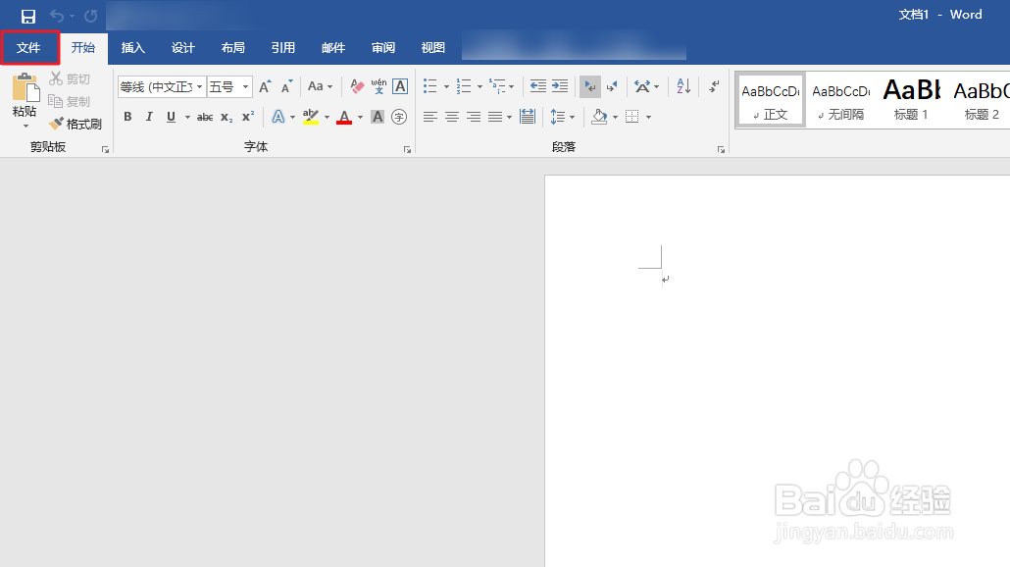Click the 复制 (Copy) button

pyautogui.click(x=70, y=101)
